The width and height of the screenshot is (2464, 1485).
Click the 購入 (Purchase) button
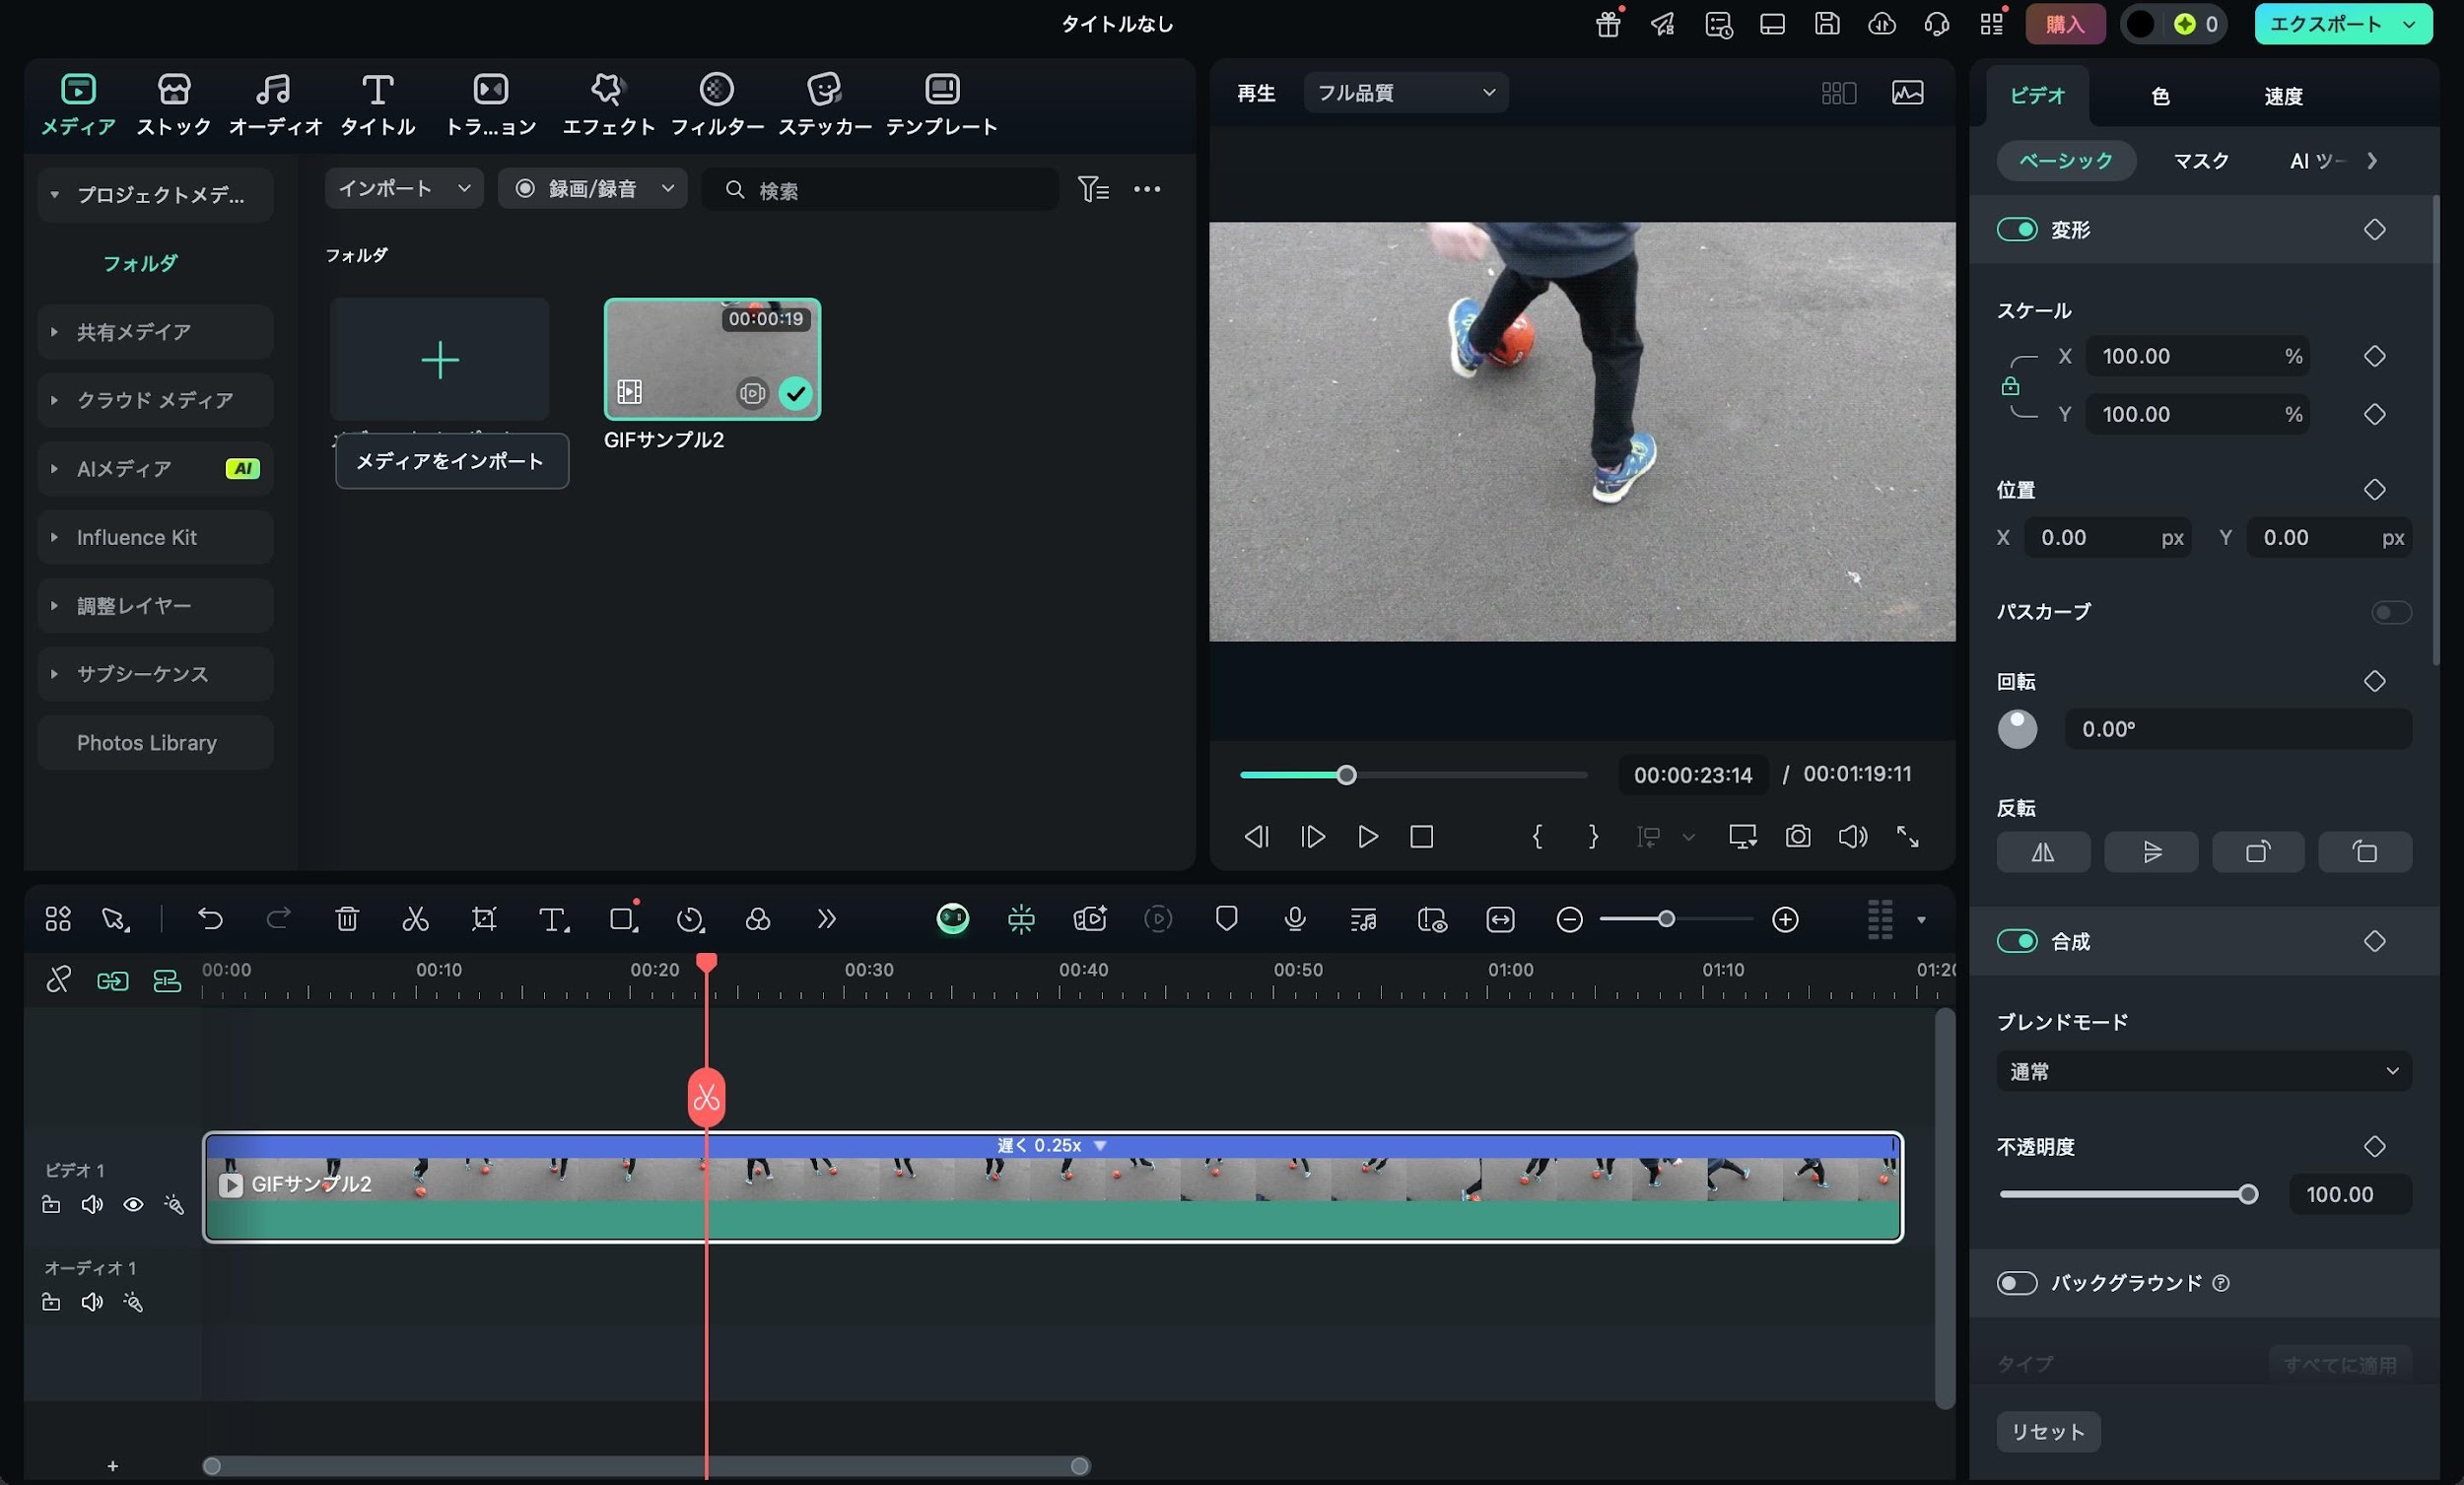pos(2065,24)
